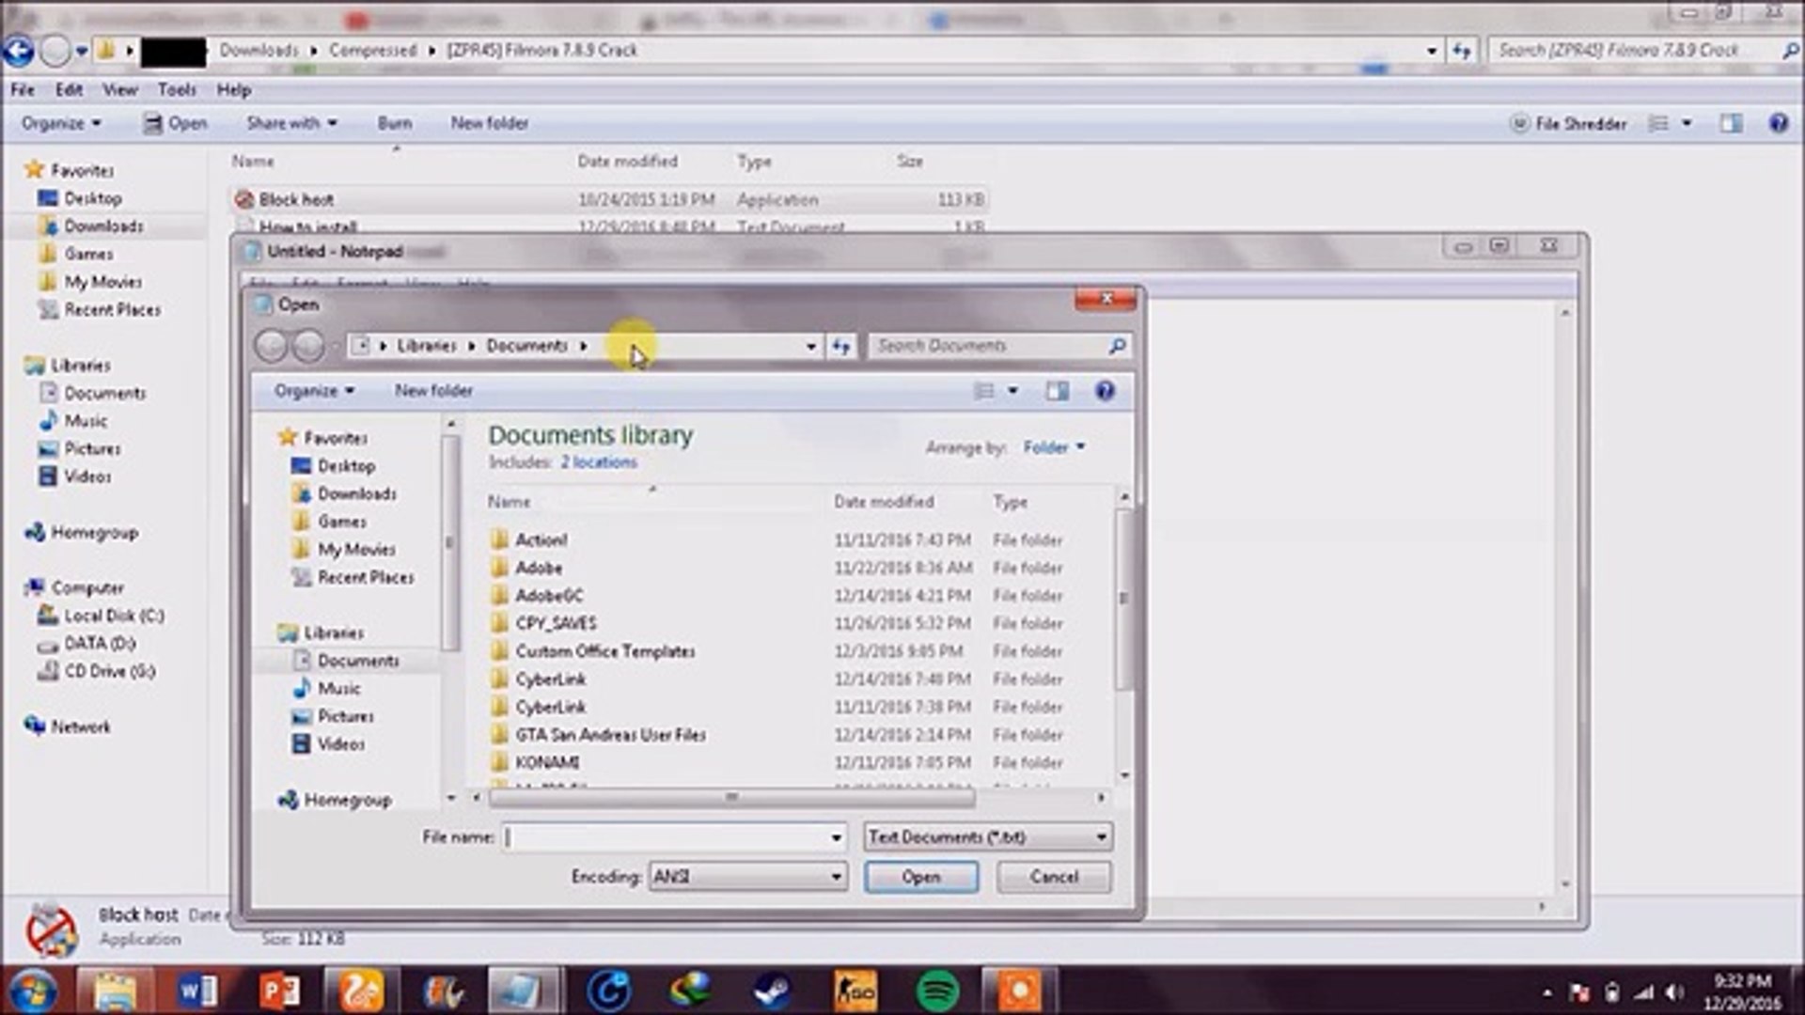Open Action! folder in Documents library
This screenshot has height=1015, width=1805.
click(x=541, y=539)
